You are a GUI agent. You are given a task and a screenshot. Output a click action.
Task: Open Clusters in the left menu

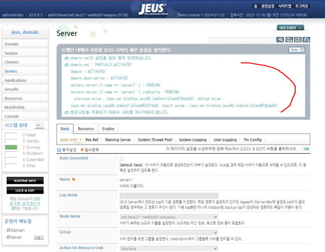tap(25, 62)
